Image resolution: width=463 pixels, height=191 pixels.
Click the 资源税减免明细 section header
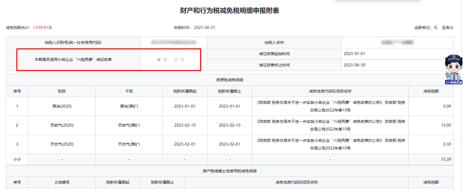coord(230,80)
